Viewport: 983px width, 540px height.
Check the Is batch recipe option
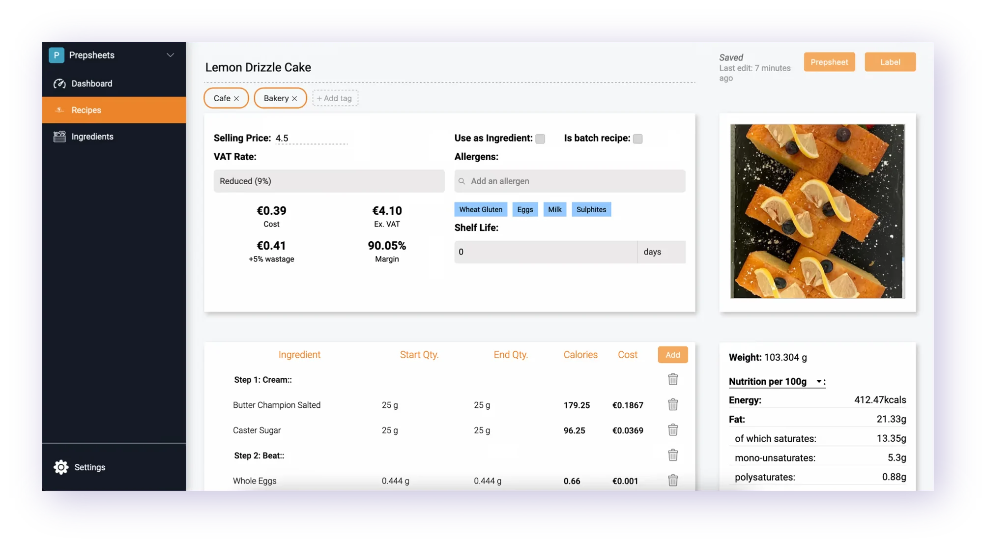(x=637, y=139)
